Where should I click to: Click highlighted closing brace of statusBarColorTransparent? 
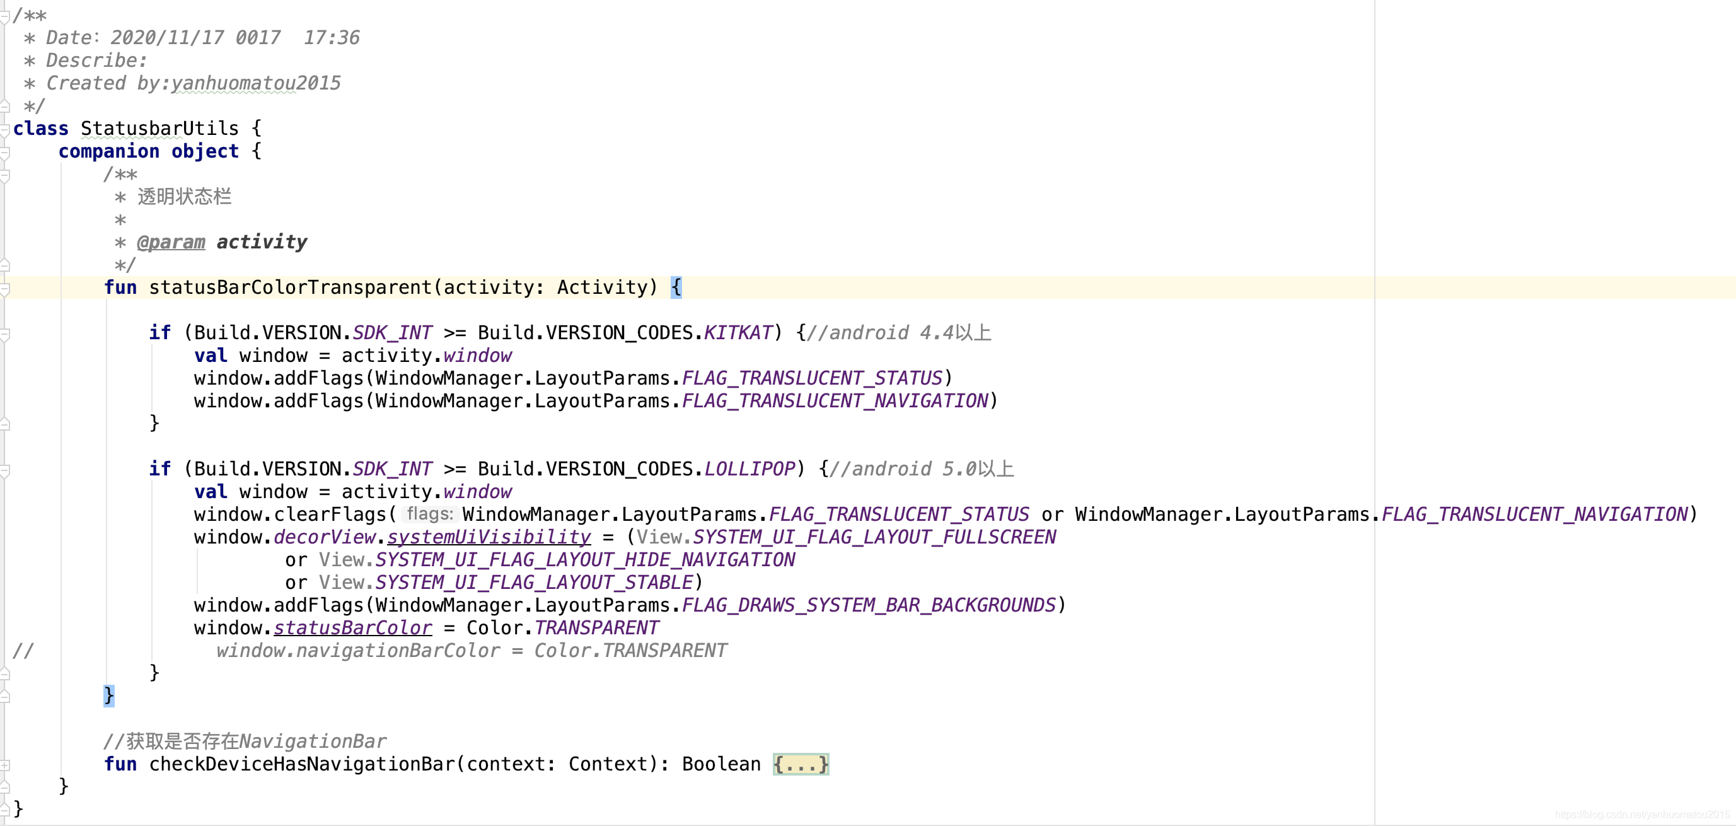click(108, 696)
